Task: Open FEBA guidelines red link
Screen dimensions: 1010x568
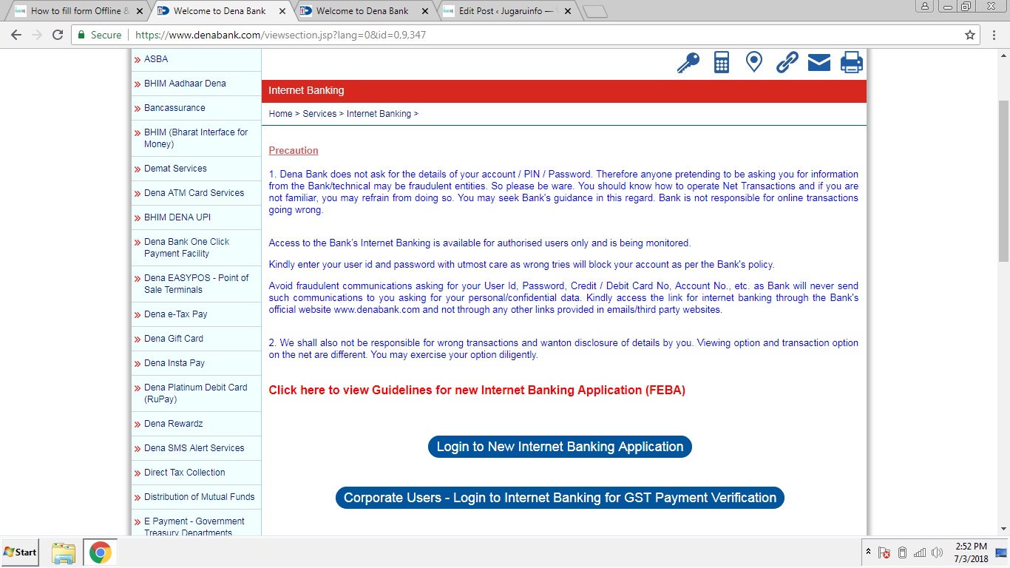Action: [477, 390]
